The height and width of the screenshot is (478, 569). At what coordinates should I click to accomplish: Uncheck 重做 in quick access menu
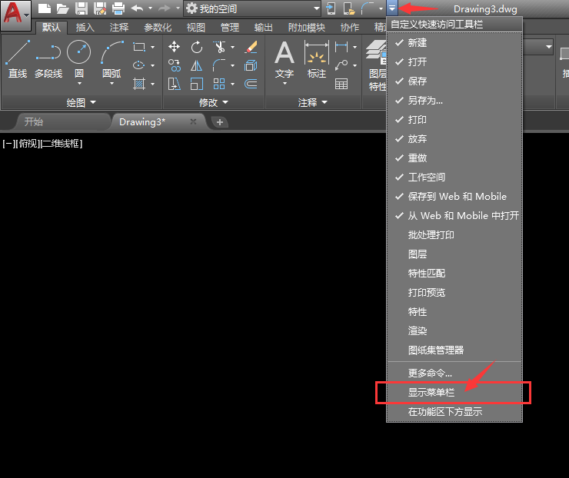(x=454, y=158)
